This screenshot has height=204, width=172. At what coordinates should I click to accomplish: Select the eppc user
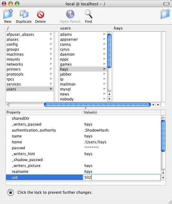83,59
